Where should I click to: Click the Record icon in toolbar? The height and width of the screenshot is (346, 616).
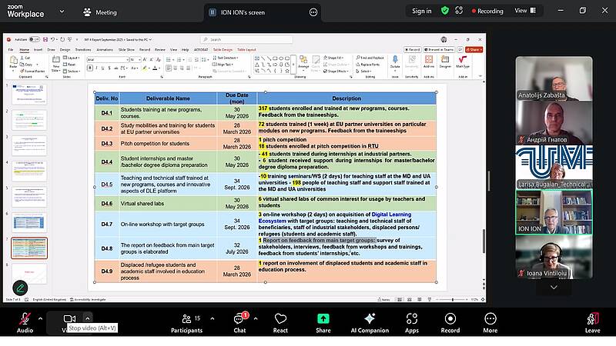tap(450, 319)
